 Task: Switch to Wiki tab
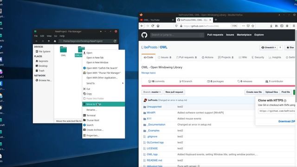click(x=243, y=58)
